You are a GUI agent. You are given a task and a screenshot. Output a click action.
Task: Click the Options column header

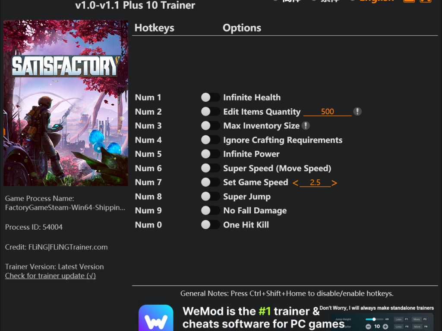tap(242, 28)
